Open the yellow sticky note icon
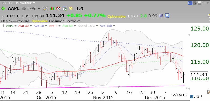The image size is (210, 101). tap(71, 9)
